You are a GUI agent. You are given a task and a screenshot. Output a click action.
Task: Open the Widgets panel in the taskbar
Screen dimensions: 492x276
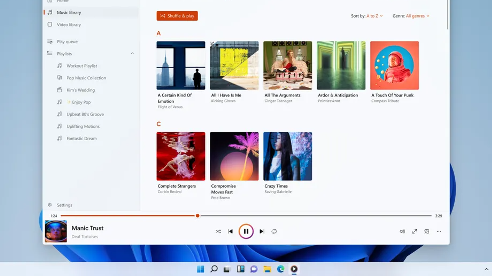point(240,269)
